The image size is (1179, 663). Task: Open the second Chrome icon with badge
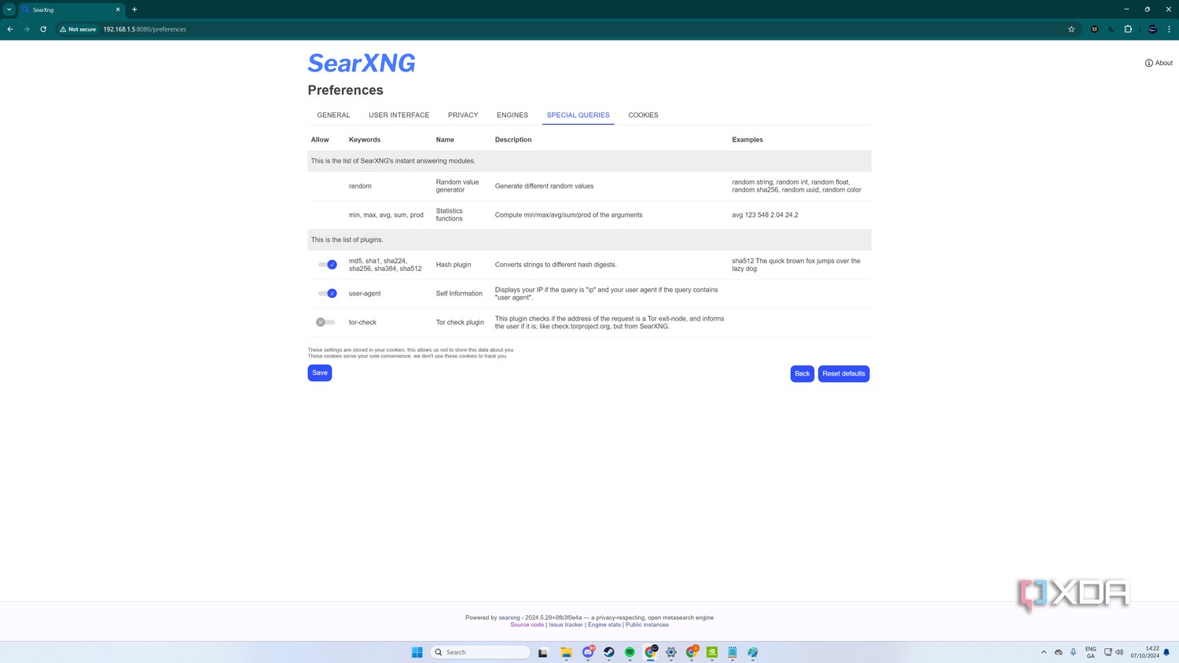point(692,652)
